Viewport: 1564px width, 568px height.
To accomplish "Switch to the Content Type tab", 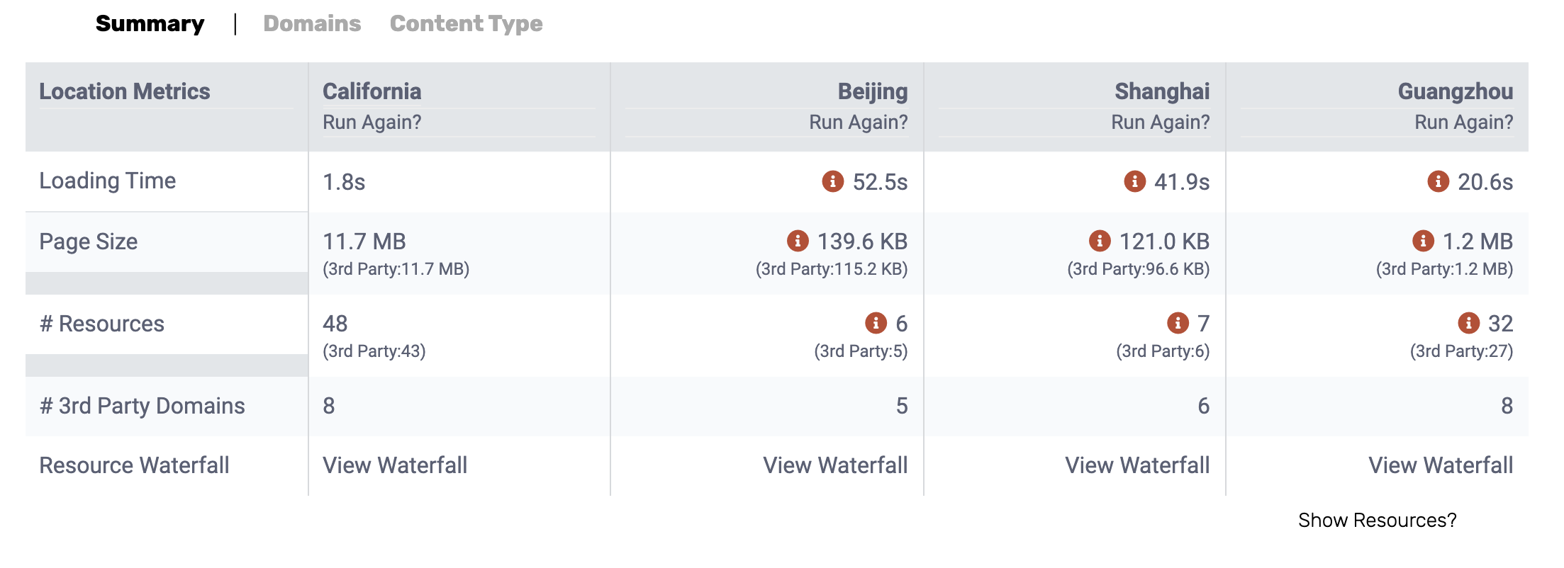I will [x=466, y=23].
